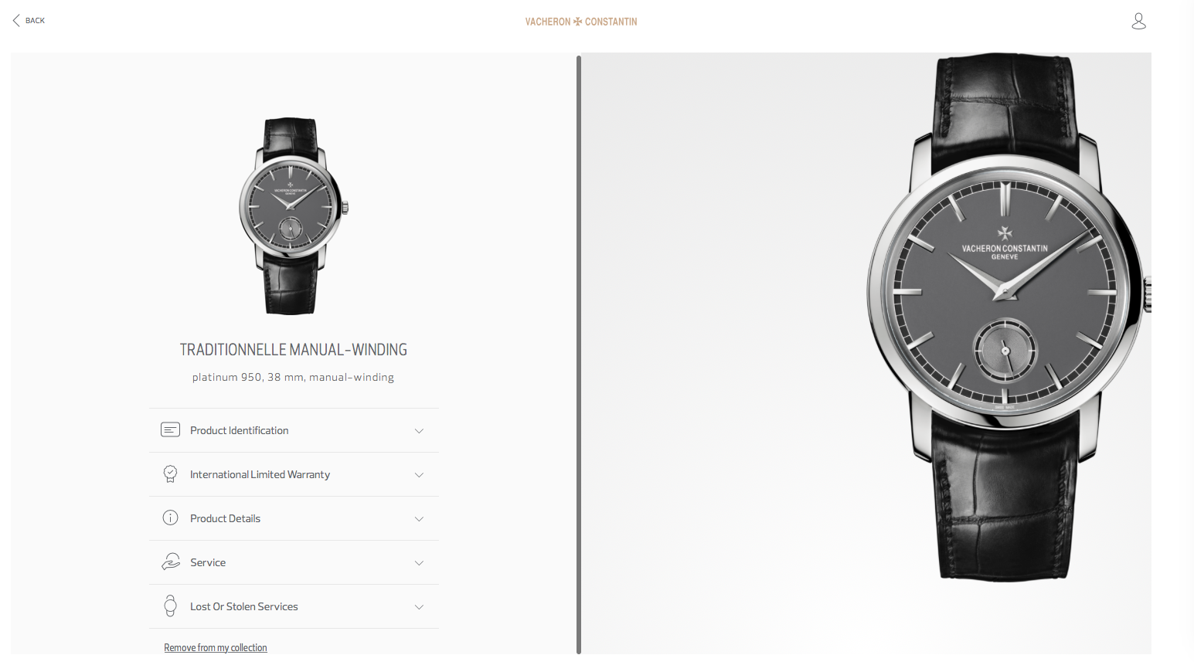Expand Lost Or Stolen Services chevron
1194x672 pixels.
[419, 607]
